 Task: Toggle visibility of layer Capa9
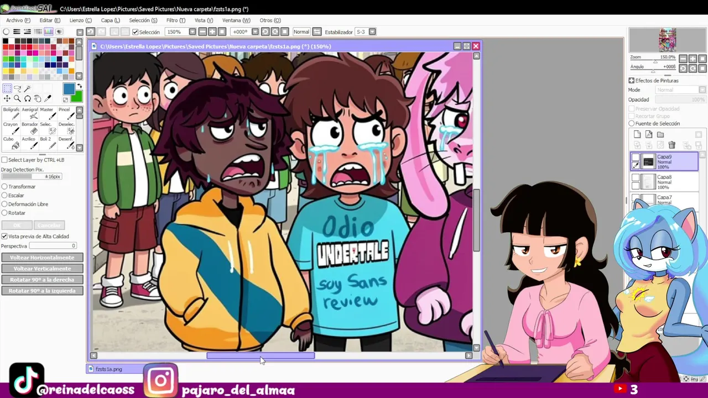point(636,158)
